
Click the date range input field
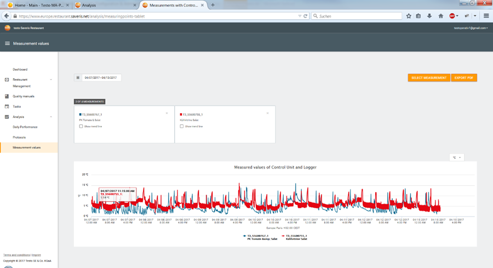101,78
